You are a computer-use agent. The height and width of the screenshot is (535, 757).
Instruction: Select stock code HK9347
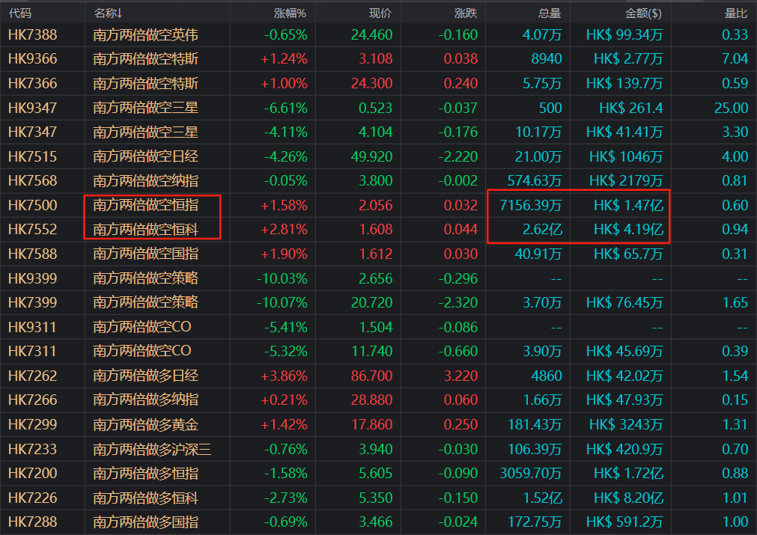click(x=32, y=108)
